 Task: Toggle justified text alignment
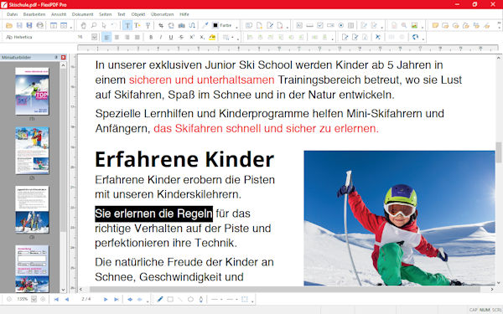(137, 37)
